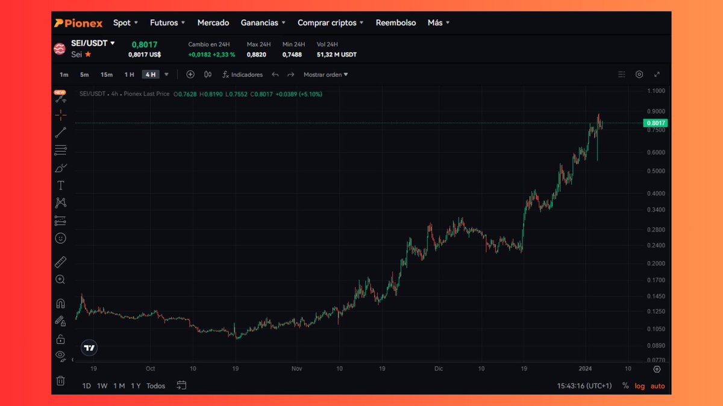Select the XABCD pattern tool
The height and width of the screenshot is (406, 723).
[60, 203]
